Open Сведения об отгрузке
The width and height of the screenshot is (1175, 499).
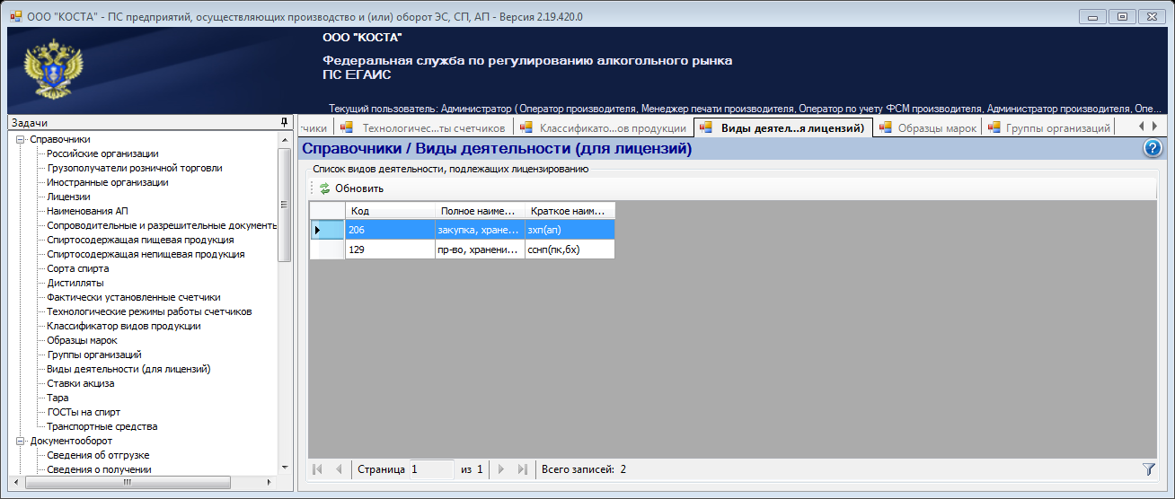98,455
